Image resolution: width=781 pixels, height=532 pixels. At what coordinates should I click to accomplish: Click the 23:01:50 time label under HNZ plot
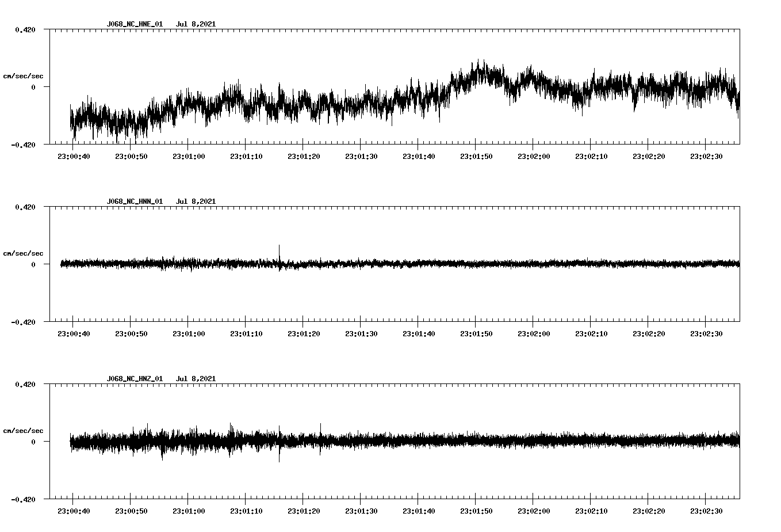coord(476,511)
